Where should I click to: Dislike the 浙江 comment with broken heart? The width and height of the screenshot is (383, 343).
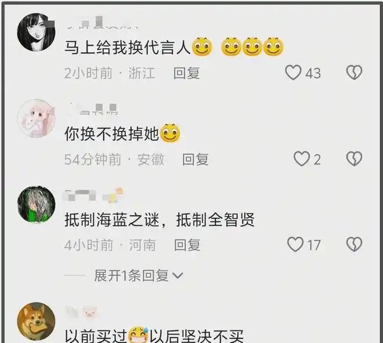point(354,73)
